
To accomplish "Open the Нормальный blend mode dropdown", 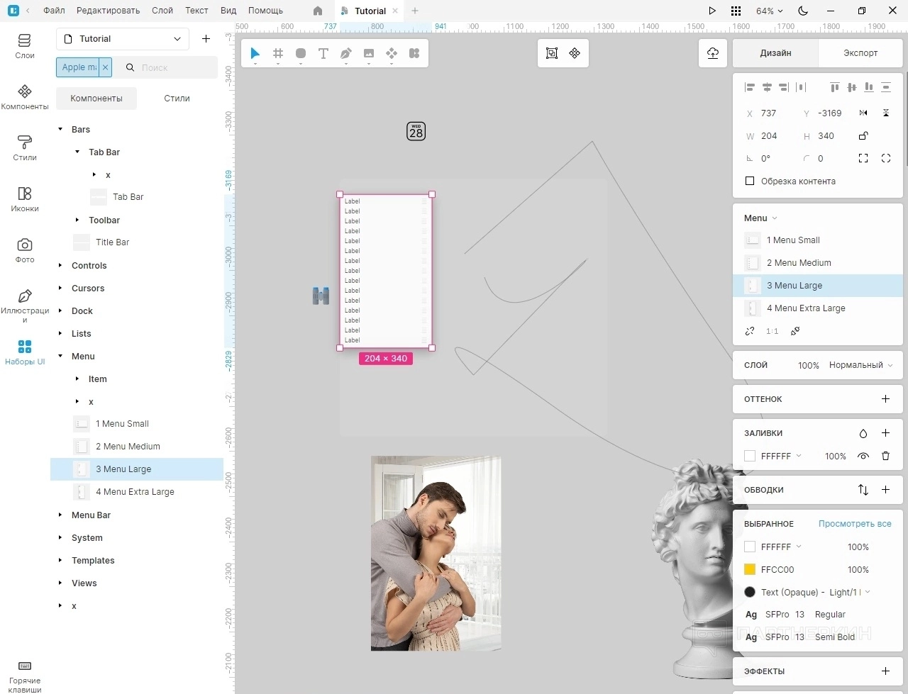I will pos(860,365).
